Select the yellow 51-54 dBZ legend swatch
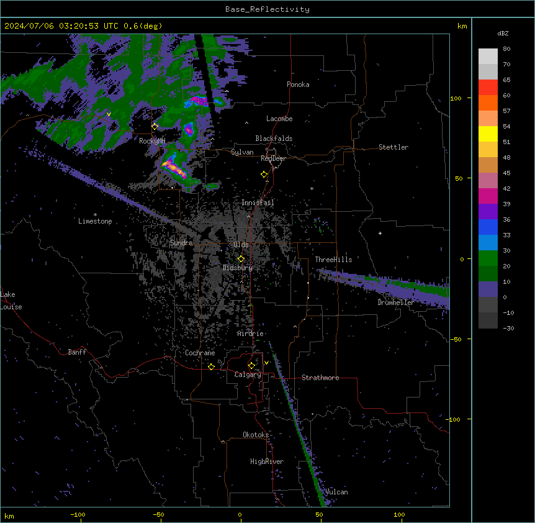Viewport: 535px width, 523px height. tap(488, 134)
